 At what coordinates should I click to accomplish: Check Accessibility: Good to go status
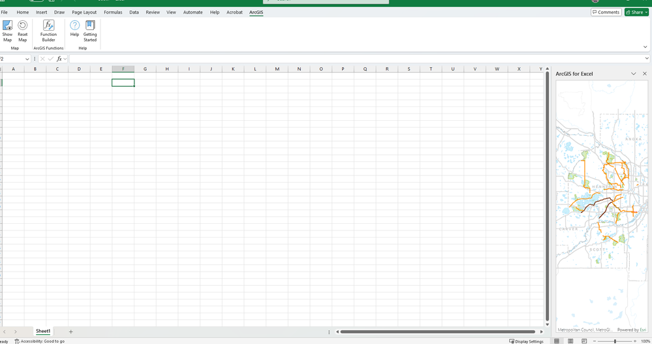40,341
